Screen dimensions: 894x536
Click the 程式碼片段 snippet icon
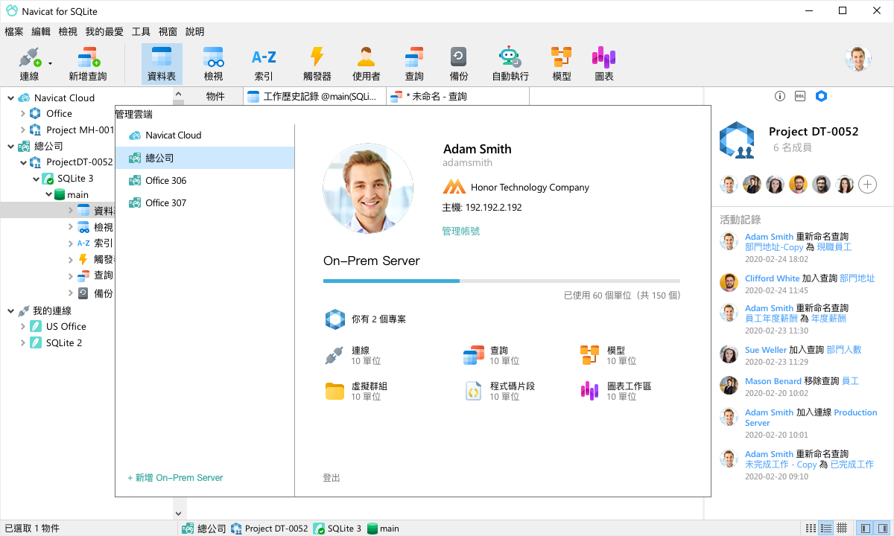click(473, 391)
